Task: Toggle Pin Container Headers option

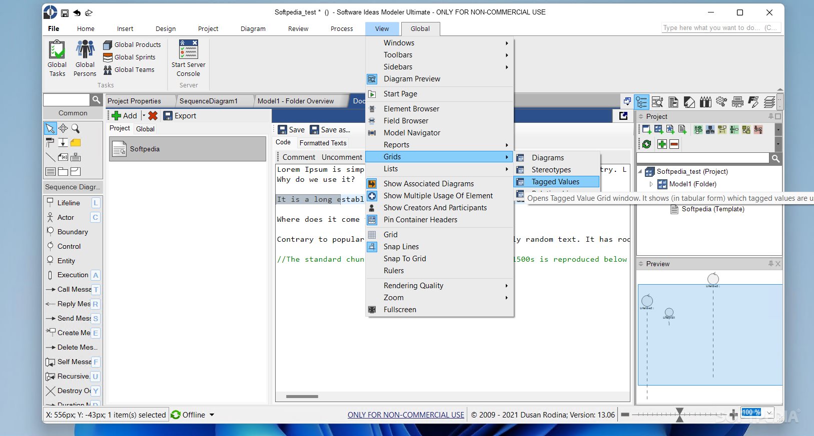Action: point(440,220)
